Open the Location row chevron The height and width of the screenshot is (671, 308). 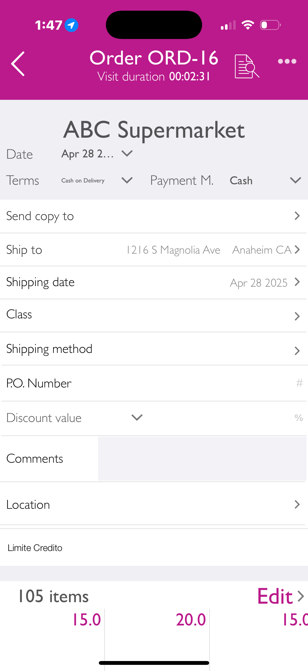point(297,505)
